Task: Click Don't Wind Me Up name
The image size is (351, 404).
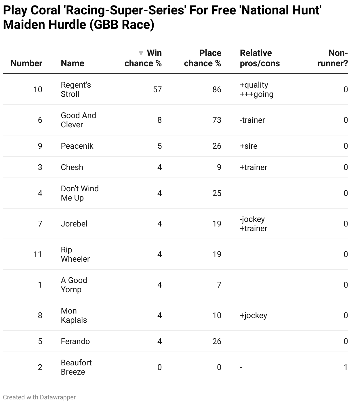Action: click(x=80, y=193)
